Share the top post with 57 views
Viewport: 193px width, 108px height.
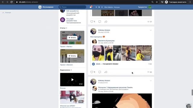(x=106, y=22)
